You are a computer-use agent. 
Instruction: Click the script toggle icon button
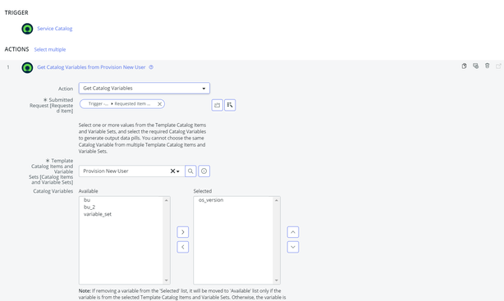218,105
